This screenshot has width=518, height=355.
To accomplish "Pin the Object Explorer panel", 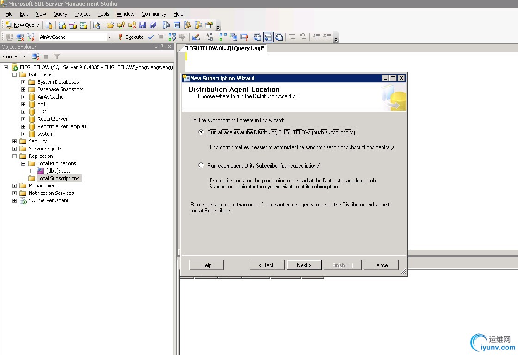I will point(162,47).
